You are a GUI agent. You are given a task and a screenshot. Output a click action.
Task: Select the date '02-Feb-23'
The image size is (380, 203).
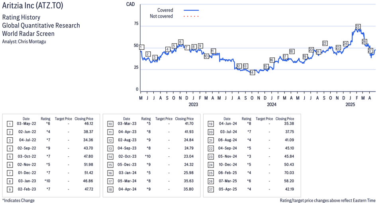click(x=27, y=189)
